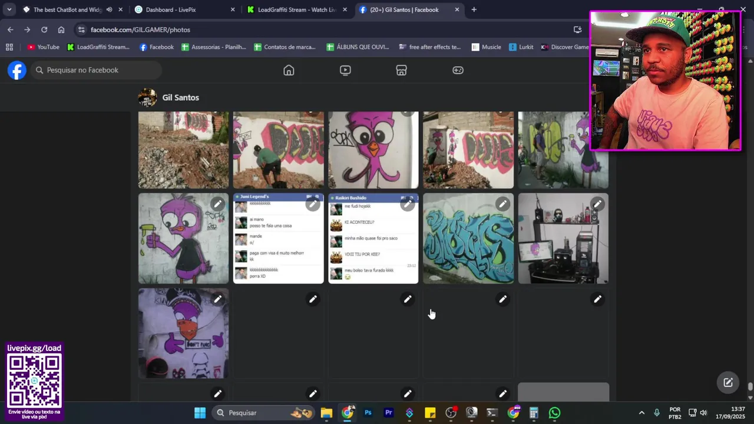The width and height of the screenshot is (754, 424).
Task: Open File Explorer from the taskbar
Action: pos(326,413)
